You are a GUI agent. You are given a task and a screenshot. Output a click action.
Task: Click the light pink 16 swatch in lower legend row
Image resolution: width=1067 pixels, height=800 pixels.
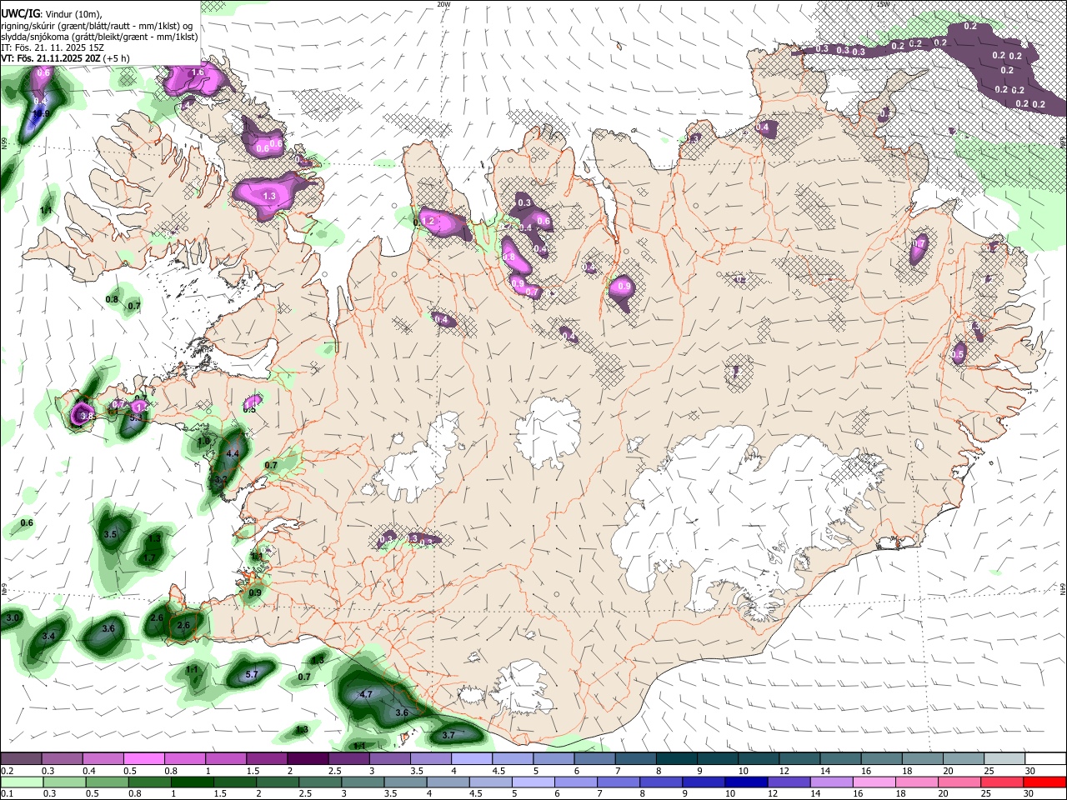[x=875, y=782]
